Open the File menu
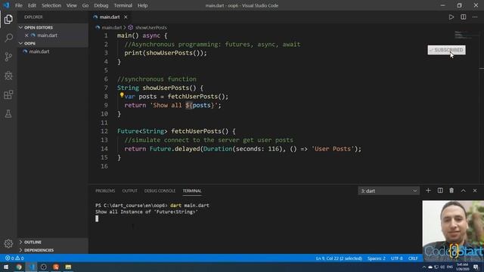 click(19, 5)
